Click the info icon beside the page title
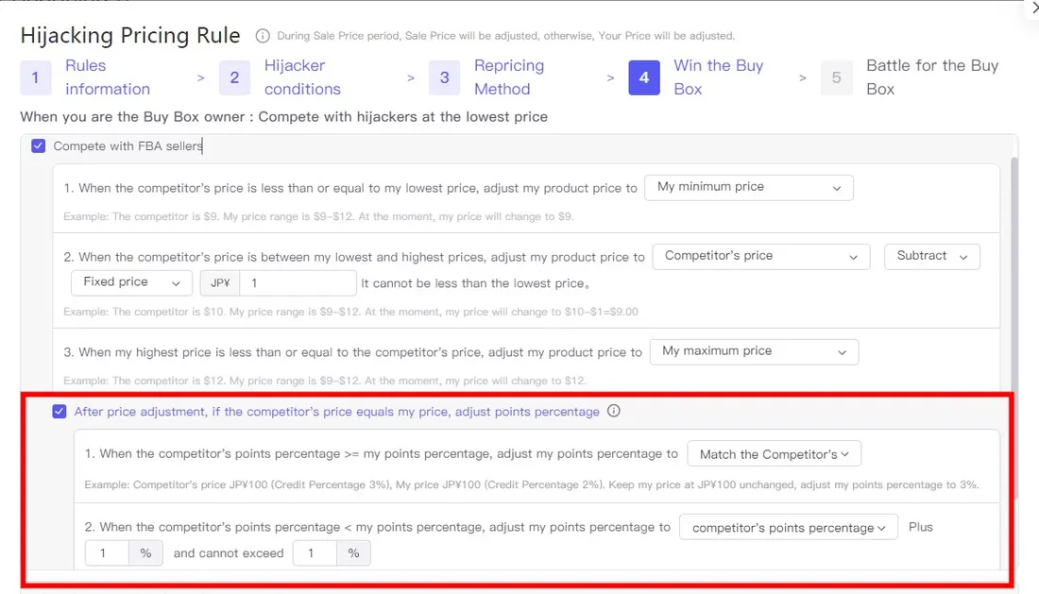 [x=262, y=36]
